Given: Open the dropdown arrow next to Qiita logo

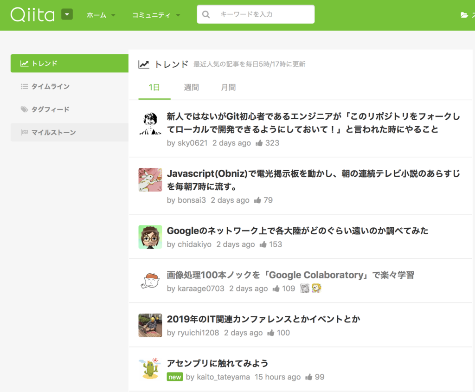Looking at the screenshot, I should pyautogui.click(x=67, y=14).
